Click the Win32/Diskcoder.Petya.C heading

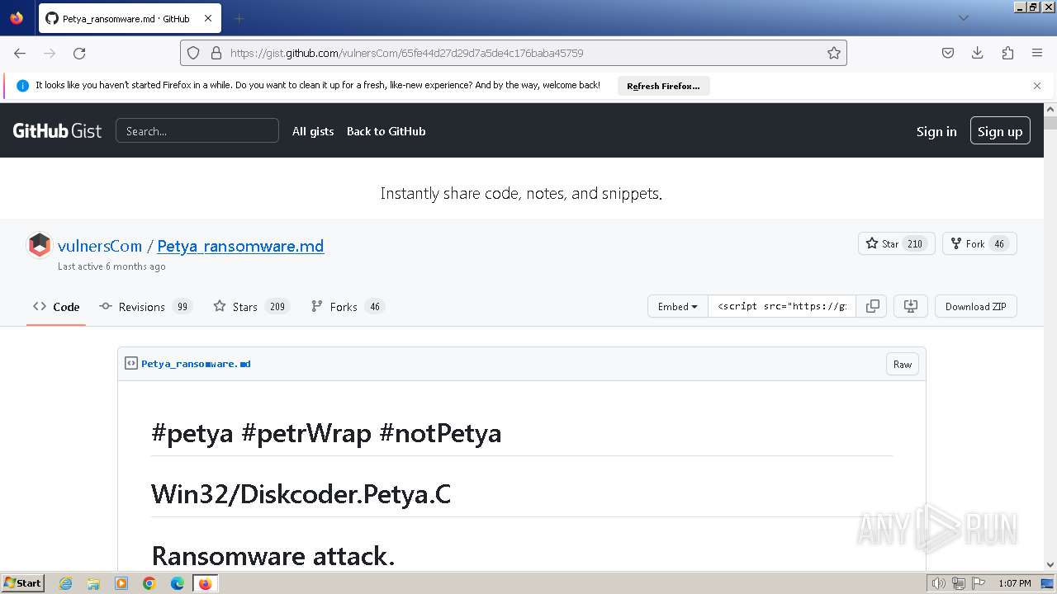[x=301, y=494]
